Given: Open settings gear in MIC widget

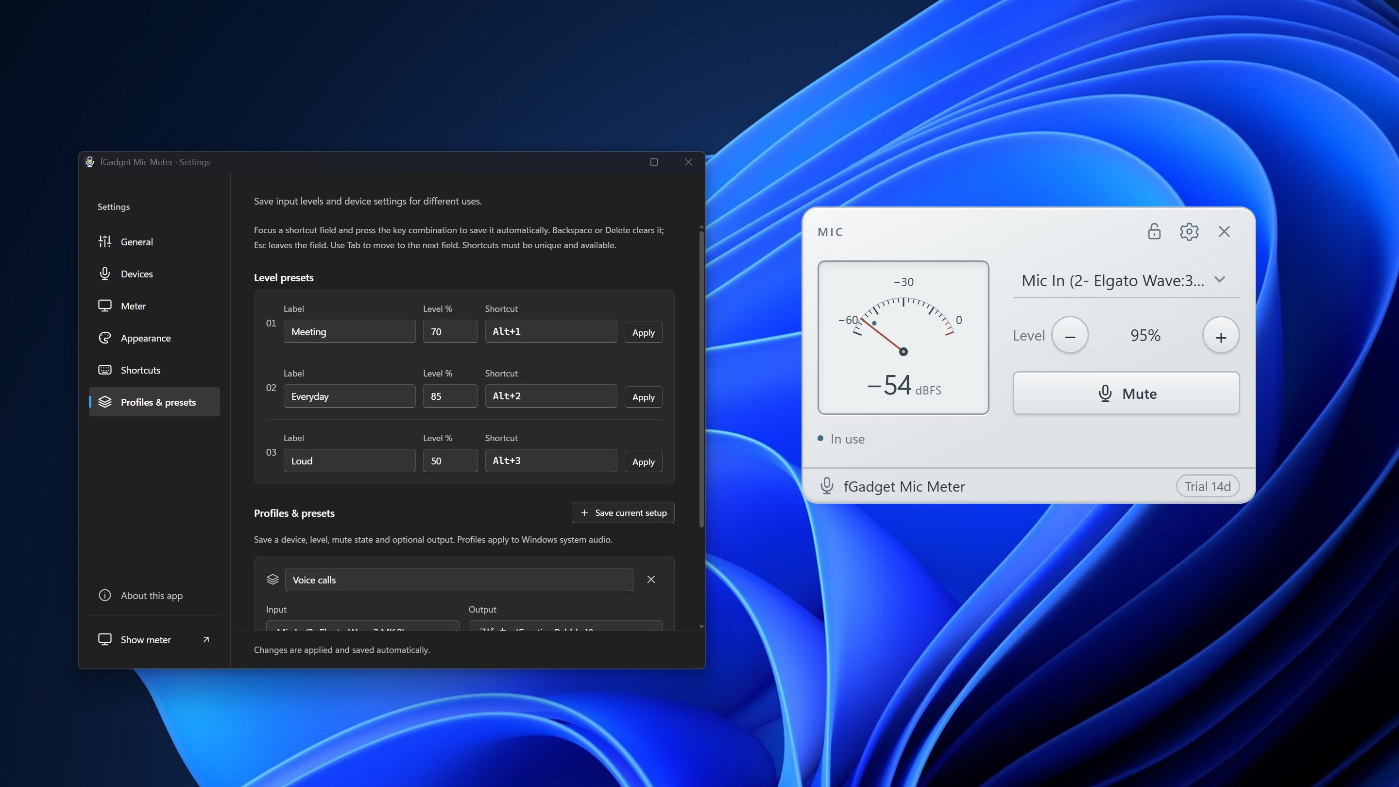Looking at the screenshot, I should [1189, 231].
